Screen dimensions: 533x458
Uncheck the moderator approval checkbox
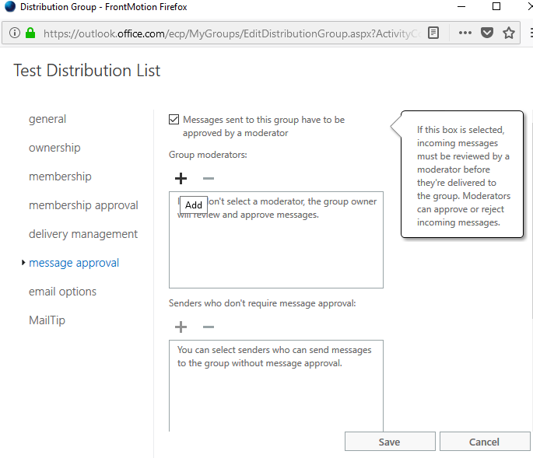[x=174, y=120]
